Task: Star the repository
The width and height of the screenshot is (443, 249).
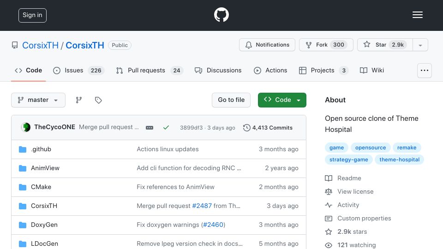Action: 385,45
